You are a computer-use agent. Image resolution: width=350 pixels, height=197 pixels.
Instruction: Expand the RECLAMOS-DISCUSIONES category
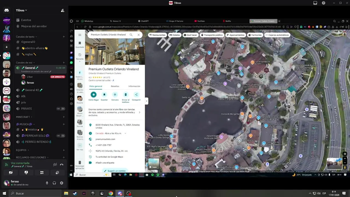click(32, 157)
